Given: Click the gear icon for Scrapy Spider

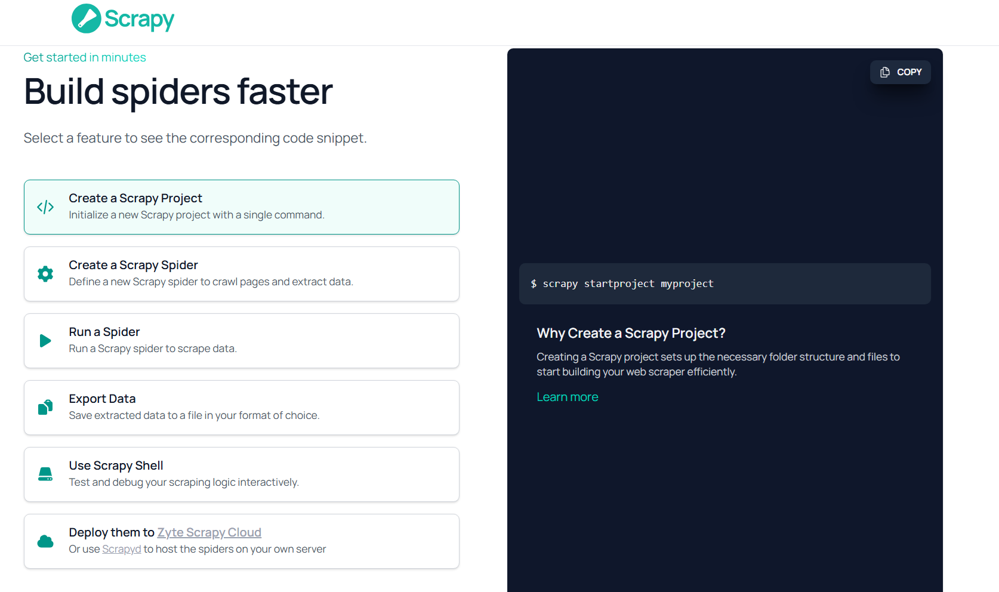Looking at the screenshot, I should [x=45, y=274].
